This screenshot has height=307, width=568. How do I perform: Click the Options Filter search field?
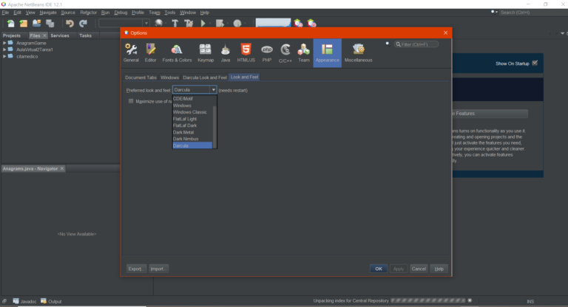416,44
